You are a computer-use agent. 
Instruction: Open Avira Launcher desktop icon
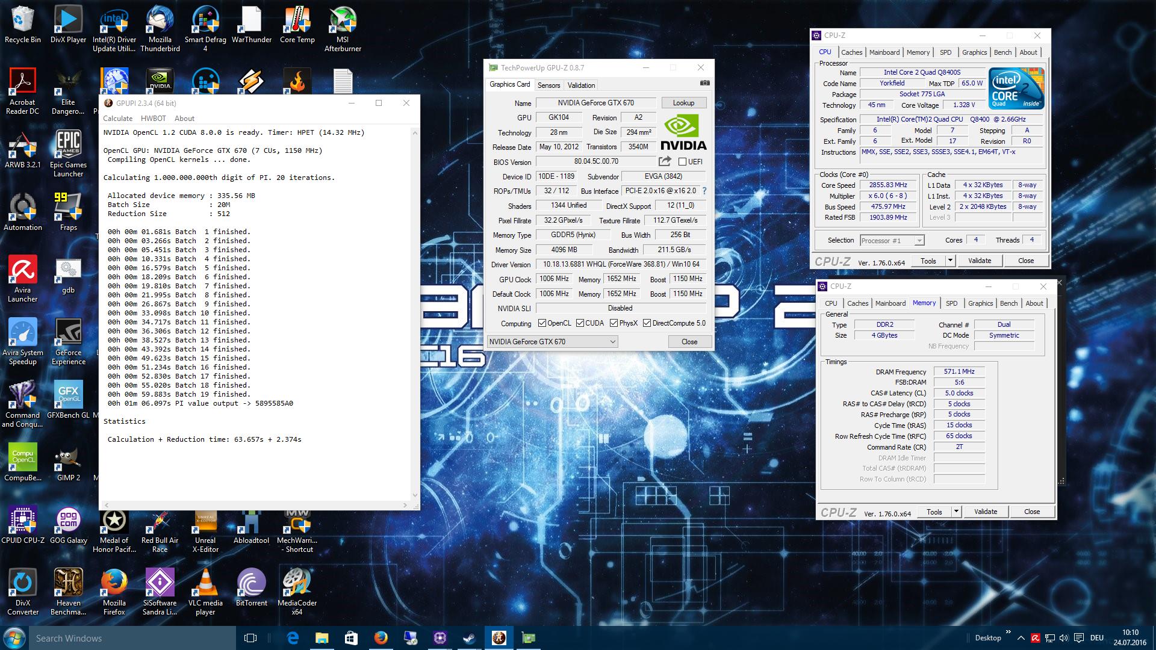(x=23, y=280)
